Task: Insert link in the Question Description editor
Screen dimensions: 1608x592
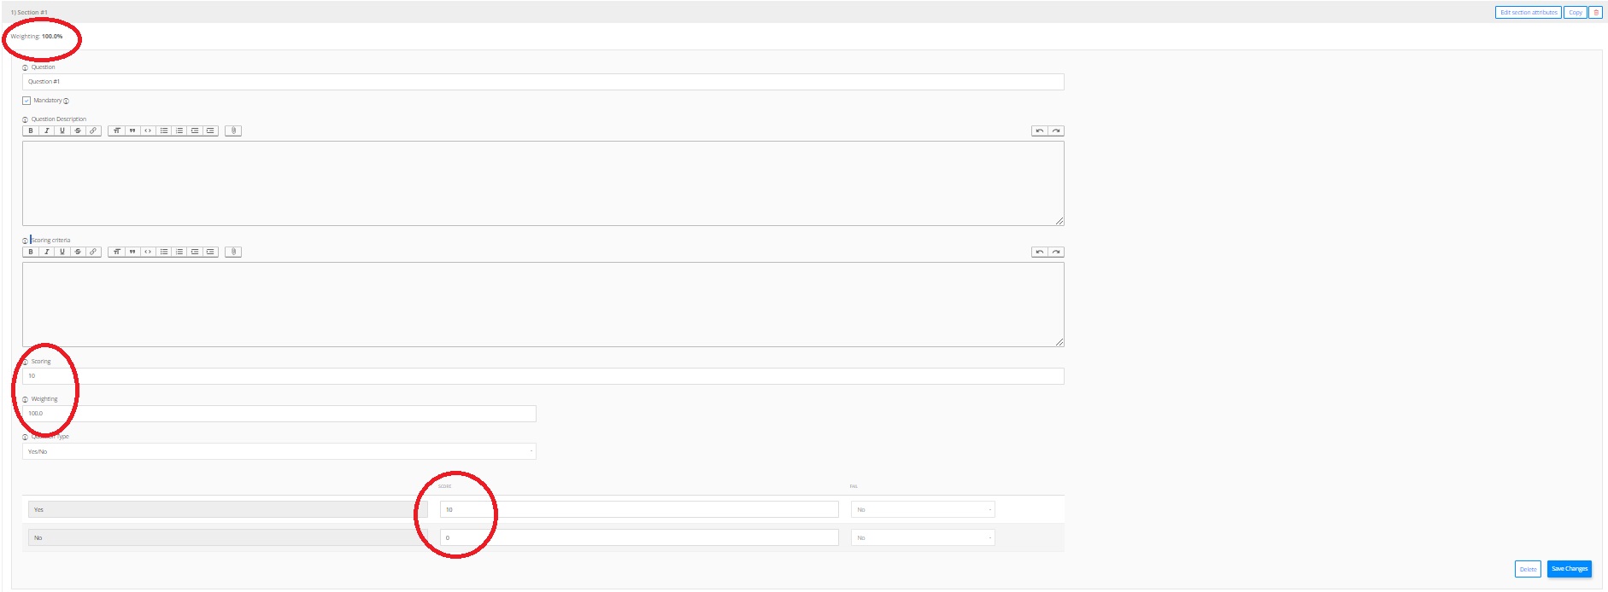Action: [93, 131]
